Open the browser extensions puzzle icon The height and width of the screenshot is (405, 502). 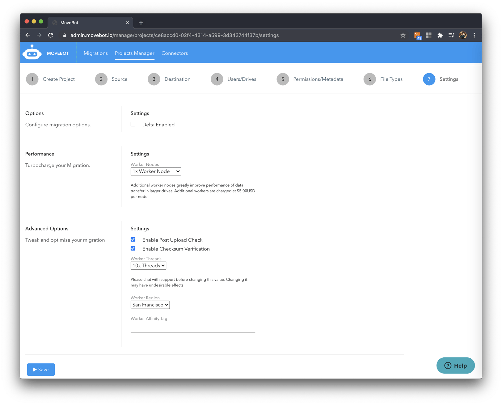440,35
